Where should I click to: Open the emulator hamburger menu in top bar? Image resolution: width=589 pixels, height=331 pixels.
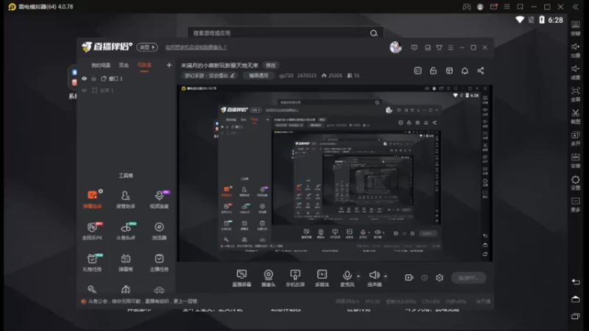click(x=507, y=7)
